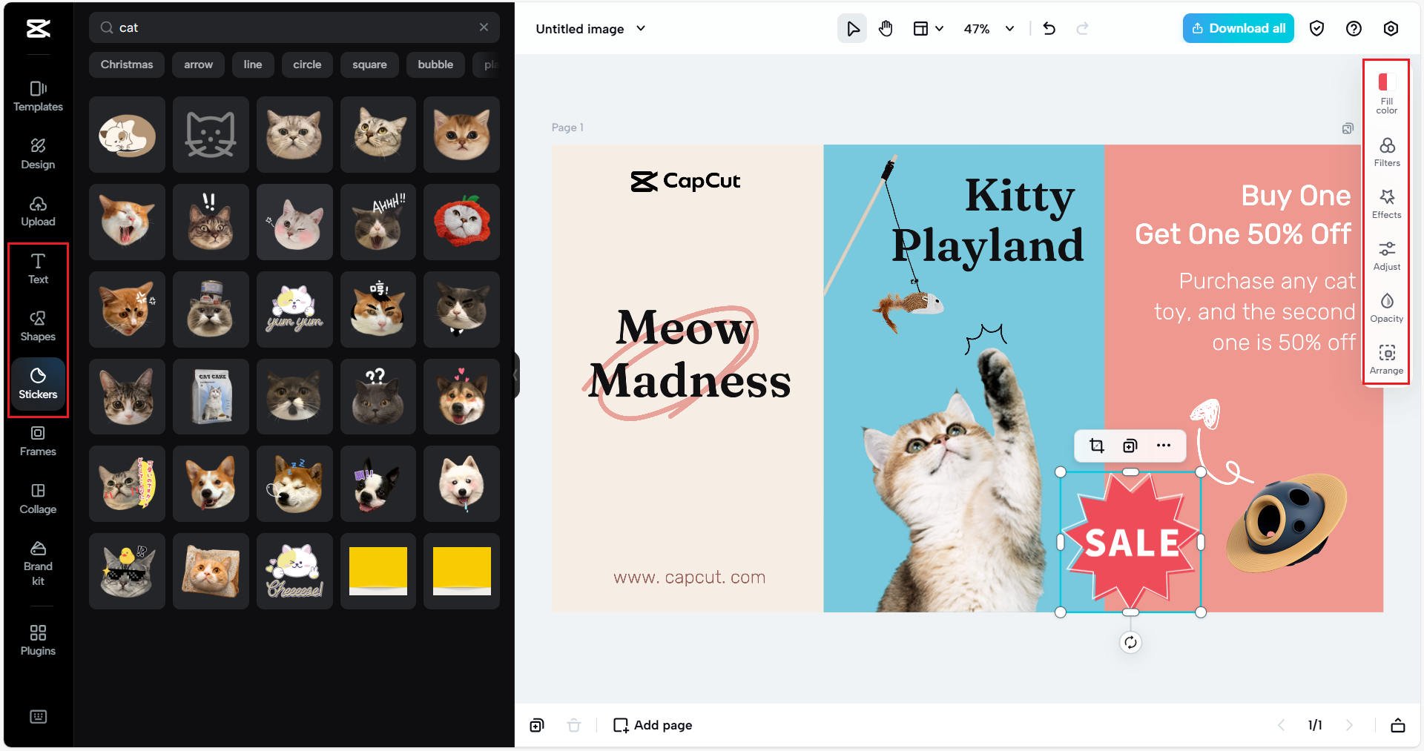Undo the last action

(x=1049, y=28)
